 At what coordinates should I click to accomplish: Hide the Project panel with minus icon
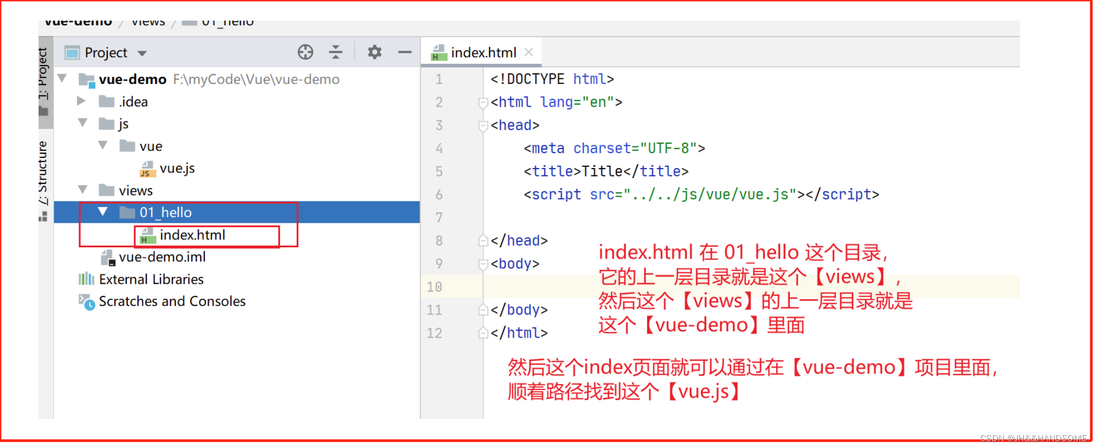point(405,52)
